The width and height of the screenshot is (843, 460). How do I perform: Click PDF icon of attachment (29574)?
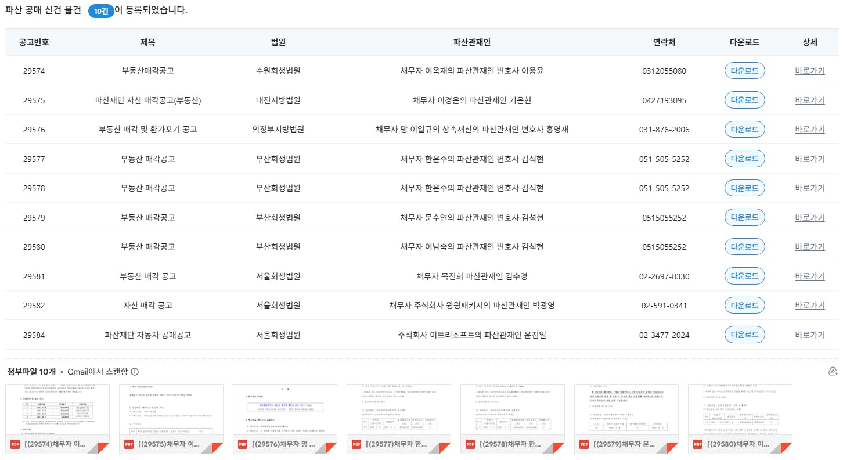(x=16, y=445)
